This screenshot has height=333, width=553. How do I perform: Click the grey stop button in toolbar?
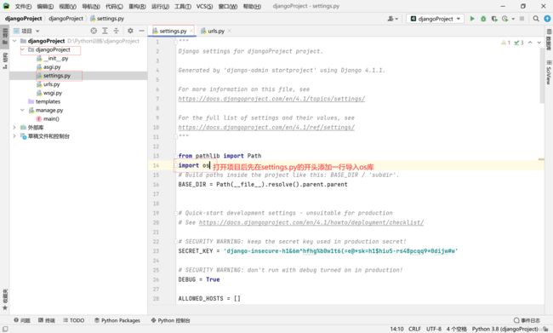[x=522, y=19]
